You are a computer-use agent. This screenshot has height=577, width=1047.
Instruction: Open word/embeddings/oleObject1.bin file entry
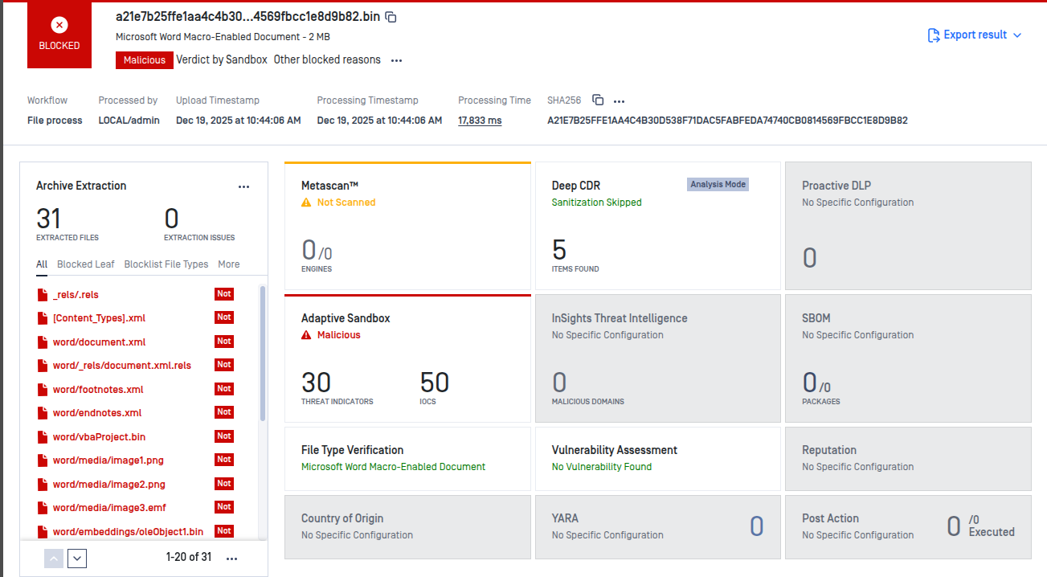coord(128,532)
